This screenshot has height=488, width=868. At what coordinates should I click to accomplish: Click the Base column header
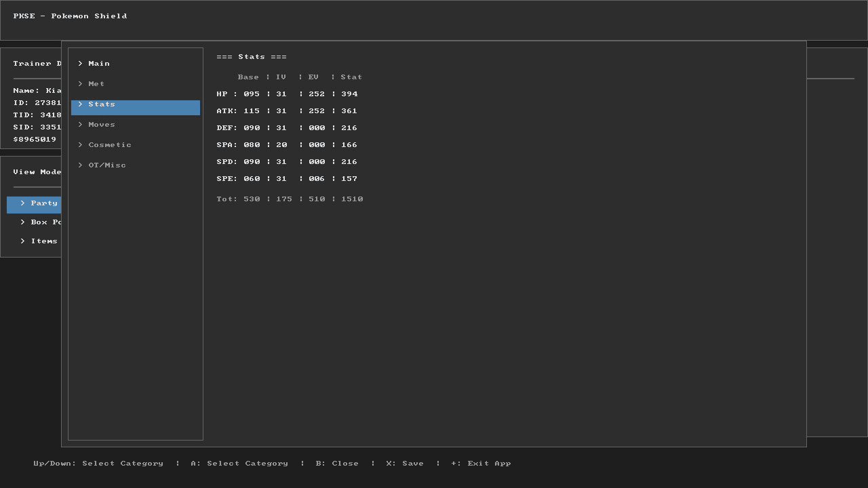pos(248,77)
